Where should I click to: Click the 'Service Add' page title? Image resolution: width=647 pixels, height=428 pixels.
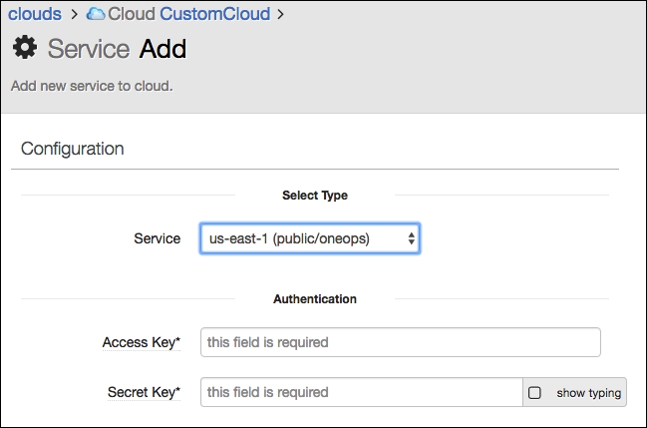click(117, 48)
